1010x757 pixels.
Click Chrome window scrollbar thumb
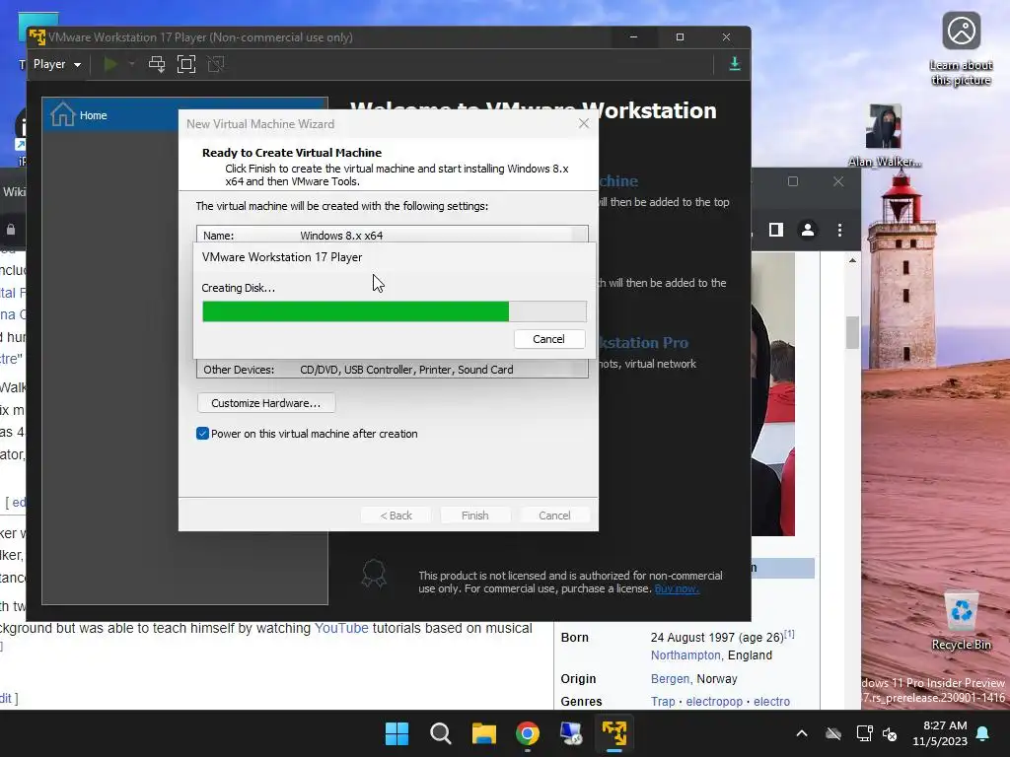[x=852, y=332]
